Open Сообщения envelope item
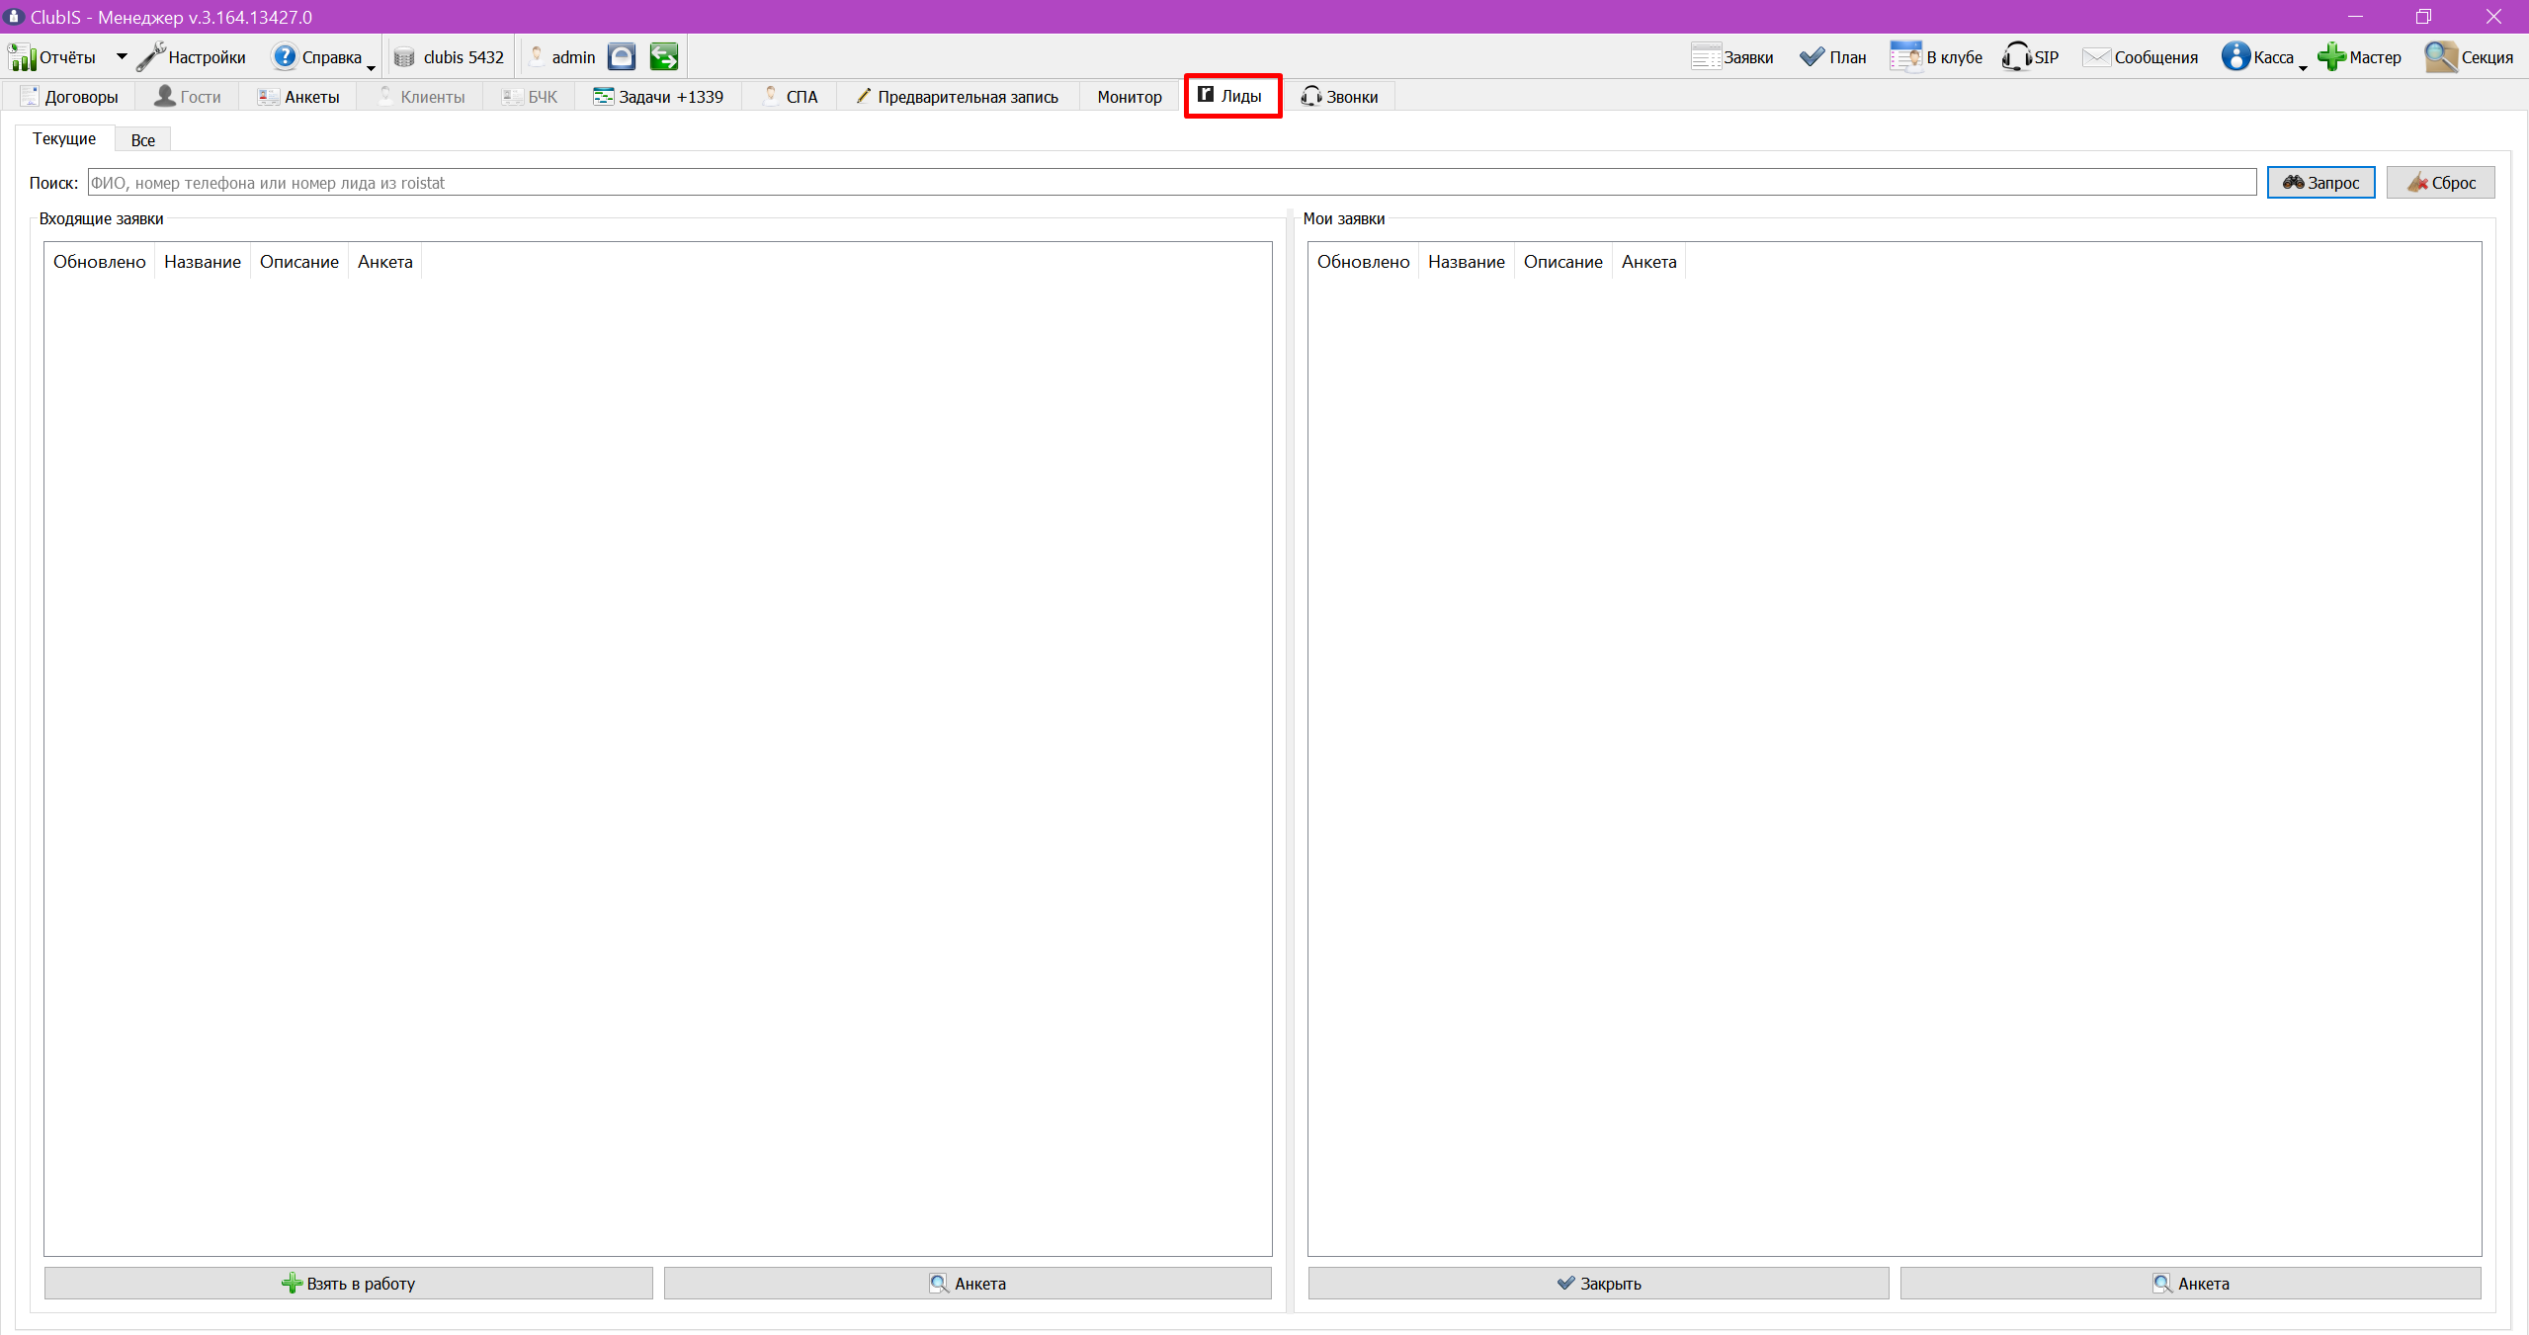This screenshot has height=1335, width=2529. click(x=2141, y=57)
